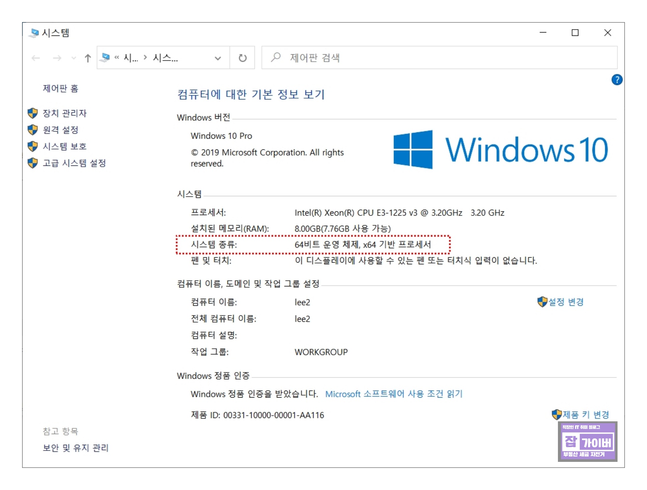Click the forward navigation arrow
Image resolution: width=647 pixels, height=490 pixels.
pos(57,58)
